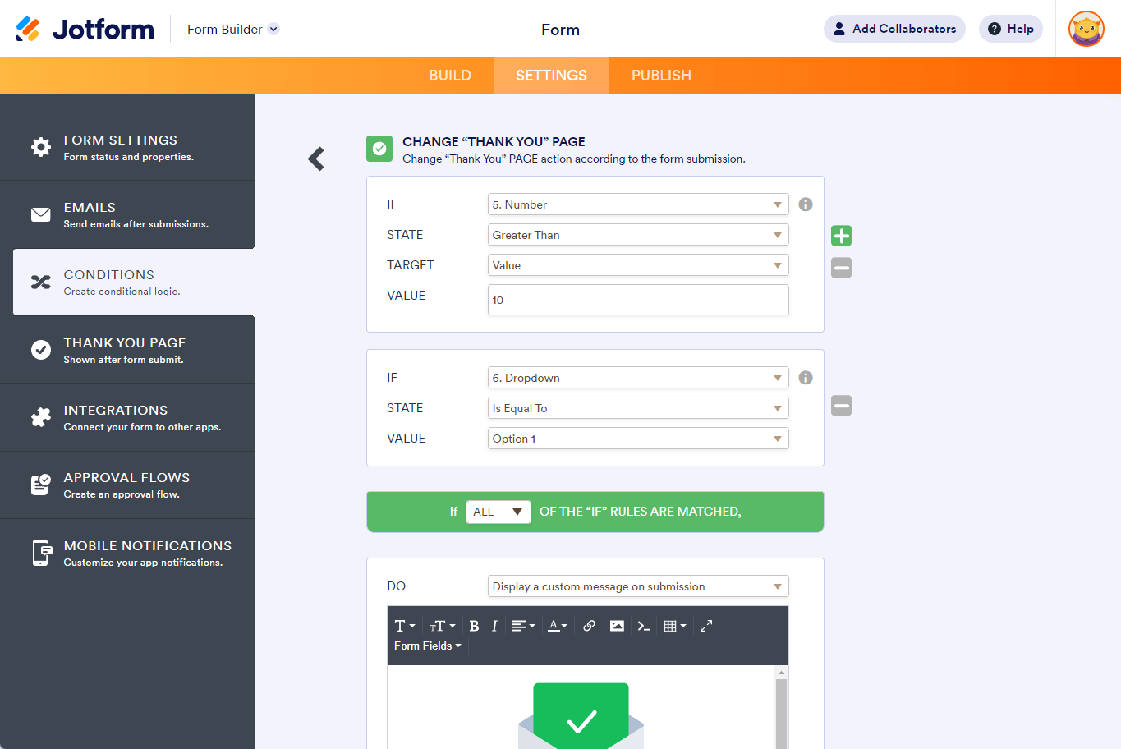Viewport: 1121px width, 749px height.
Task: Open the font family menu
Action: [405, 626]
